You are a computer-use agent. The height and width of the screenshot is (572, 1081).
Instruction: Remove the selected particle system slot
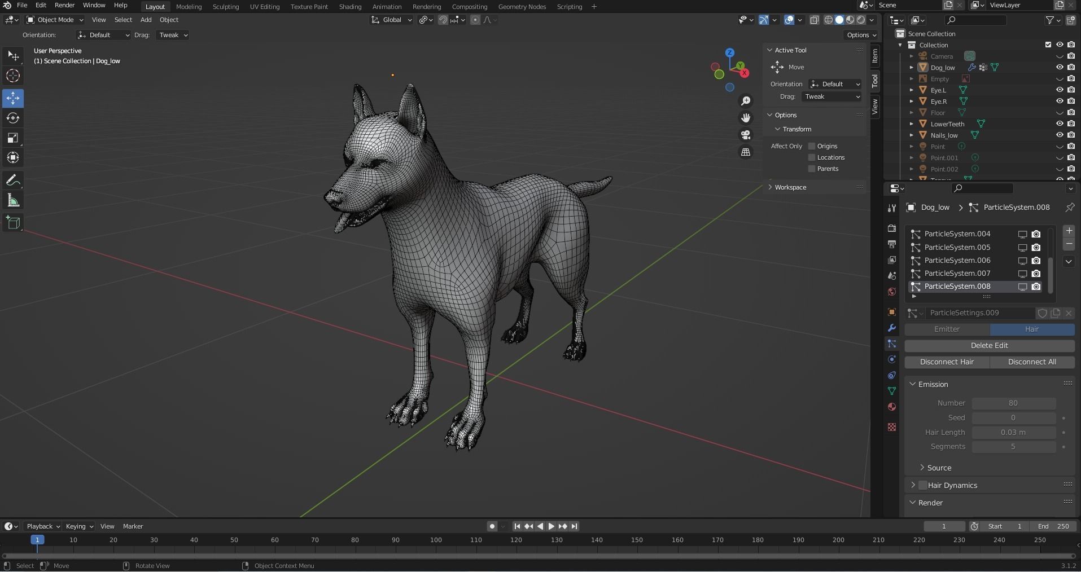coord(1069,244)
